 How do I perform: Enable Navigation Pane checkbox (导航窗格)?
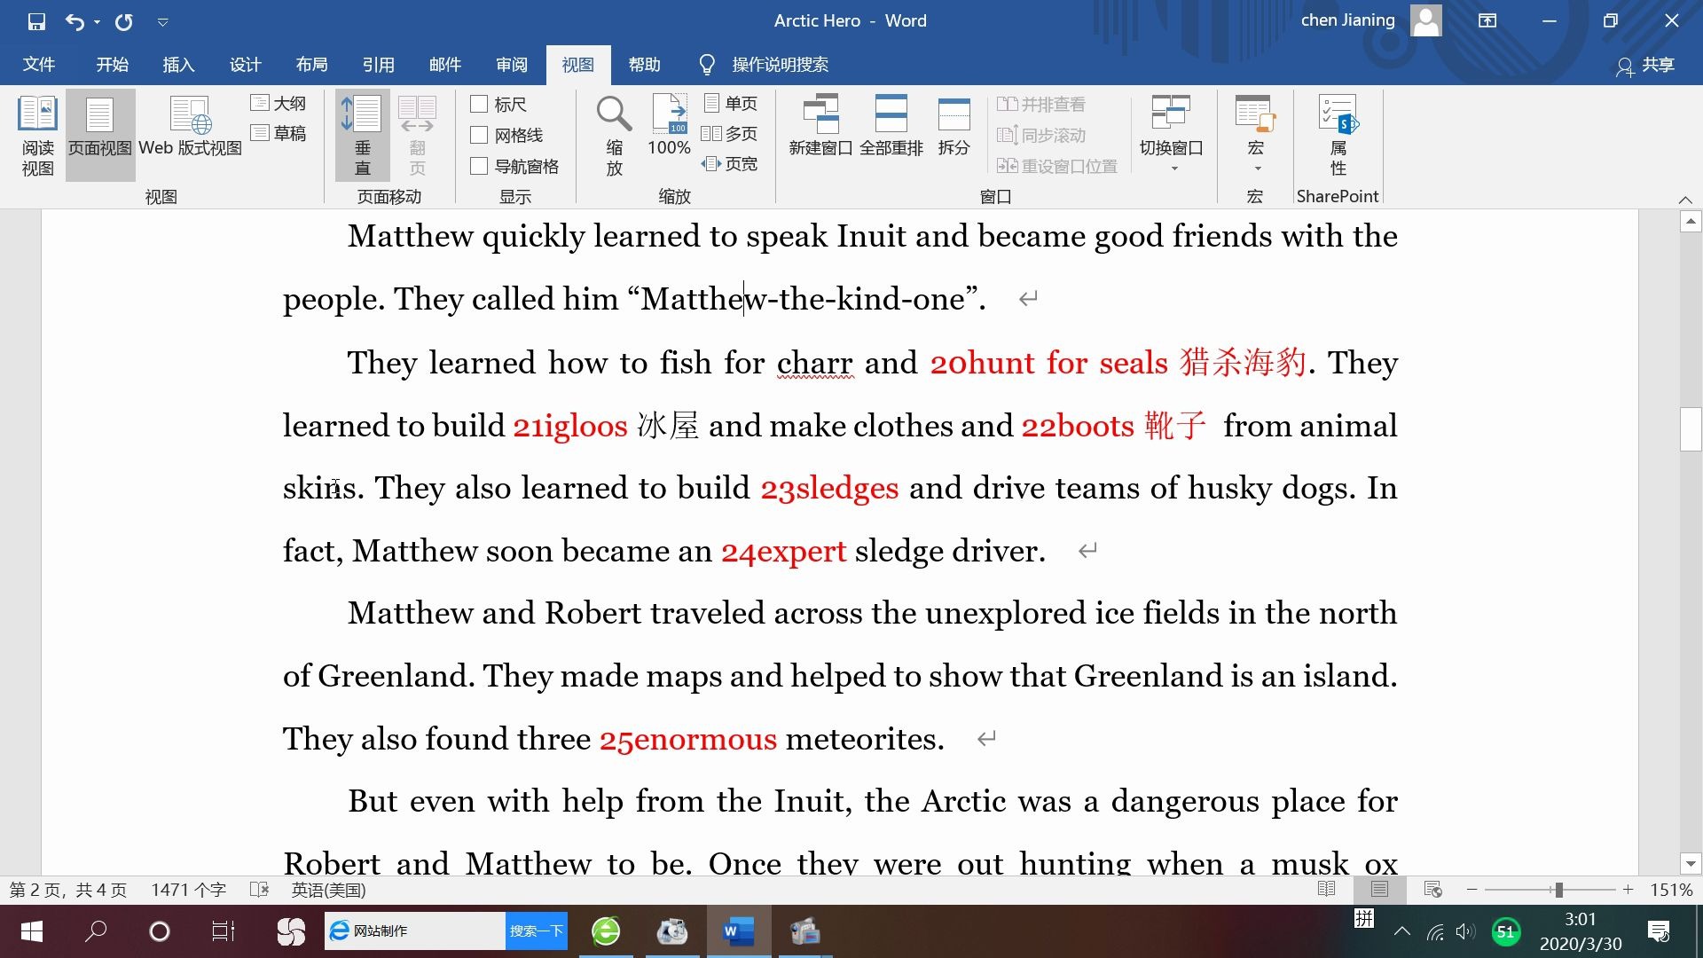pyautogui.click(x=479, y=167)
